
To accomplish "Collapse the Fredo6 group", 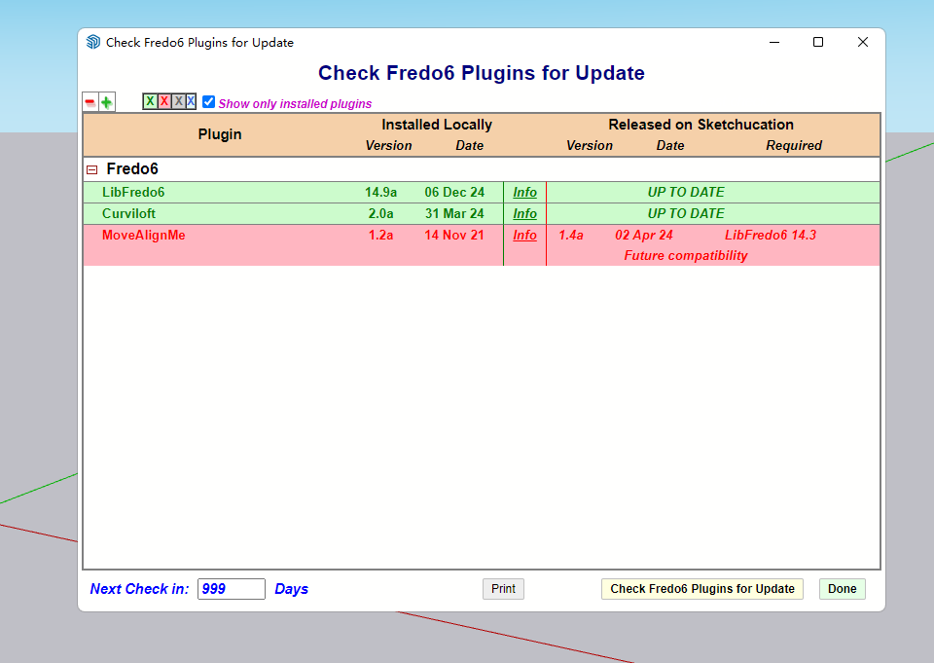I will click(x=92, y=169).
